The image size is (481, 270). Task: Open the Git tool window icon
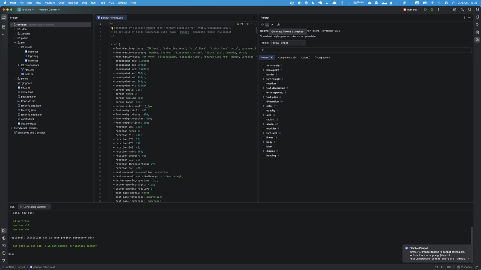tap(4, 261)
